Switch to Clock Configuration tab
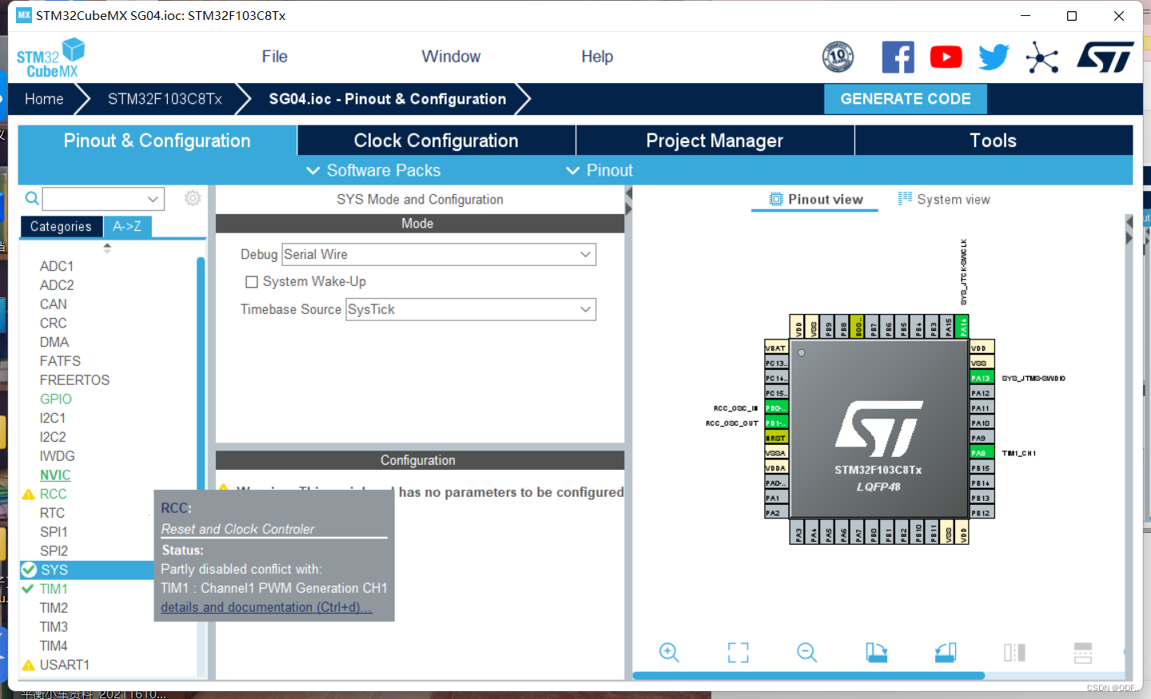Image resolution: width=1151 pixels, height=699 pixels. (x=436, y=141)
